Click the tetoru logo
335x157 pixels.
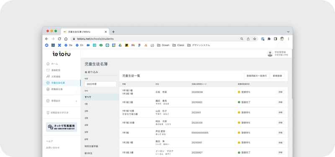62,54
